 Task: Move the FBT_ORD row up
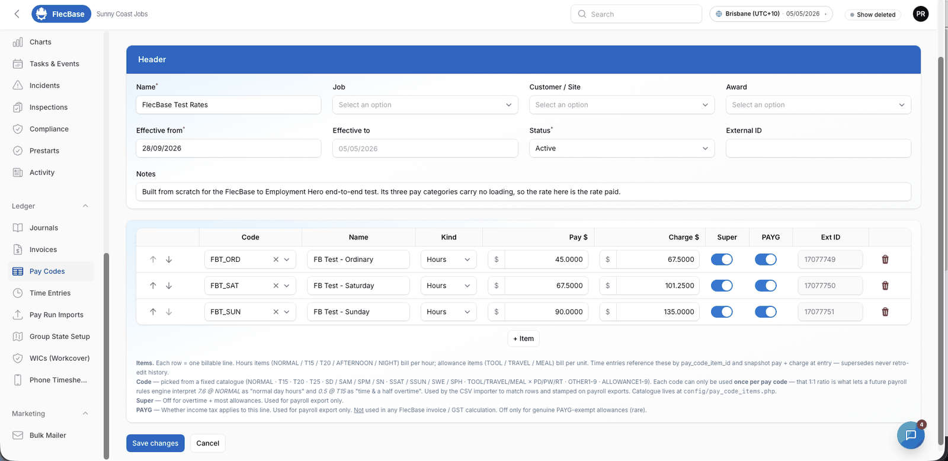coord(153,260)
